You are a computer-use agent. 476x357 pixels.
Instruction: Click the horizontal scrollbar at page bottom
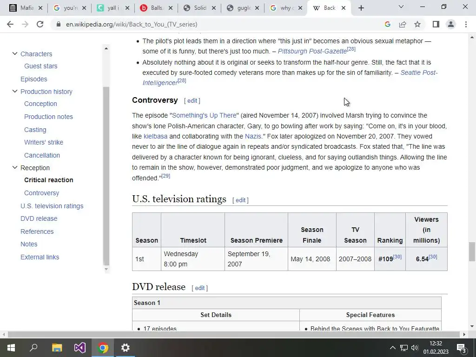(234, 335)
